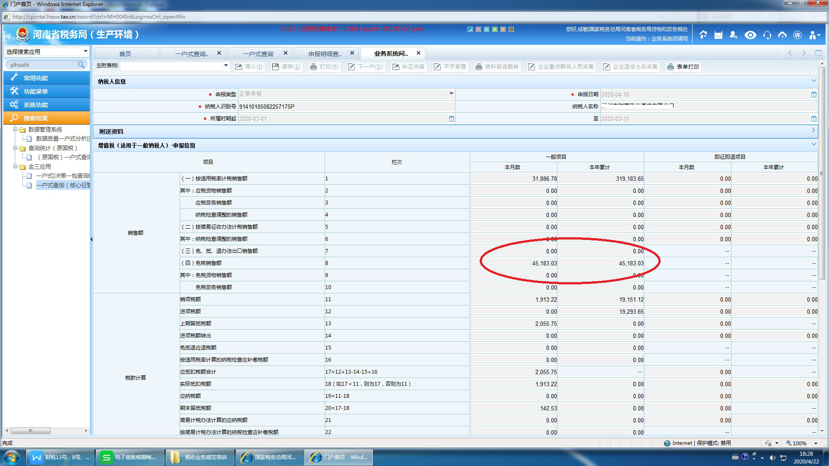Viewport: 829px width, 466px height.
Task: Click the cloud help icon
Action: [x=782, y=35]
